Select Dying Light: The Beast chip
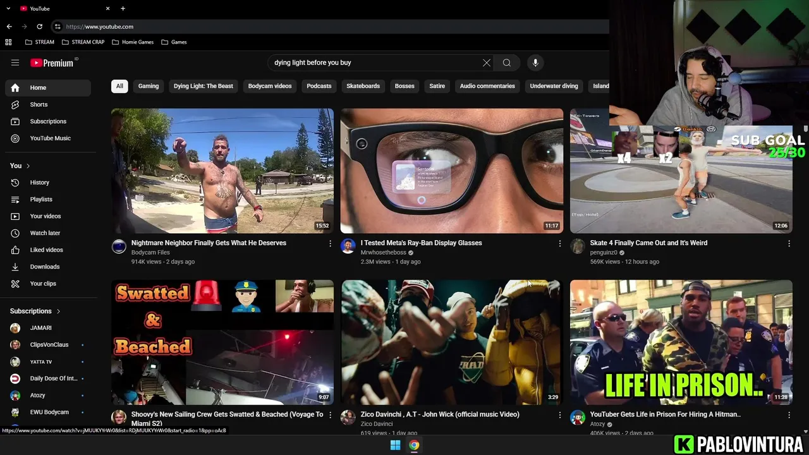 coord(204,86)
